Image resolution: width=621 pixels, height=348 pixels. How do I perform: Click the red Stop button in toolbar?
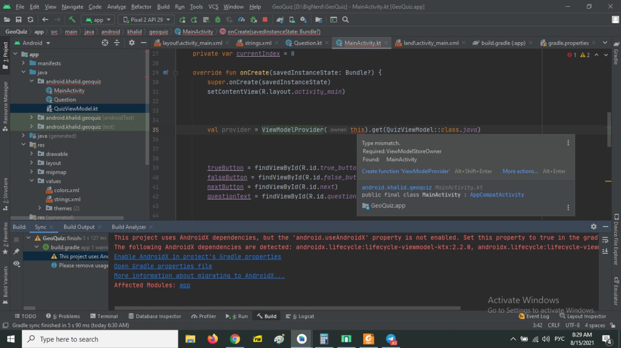coord(265,20)
